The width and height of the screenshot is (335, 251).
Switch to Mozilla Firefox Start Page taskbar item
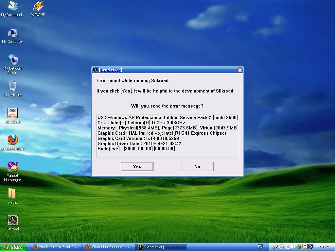tap(55, 247)
